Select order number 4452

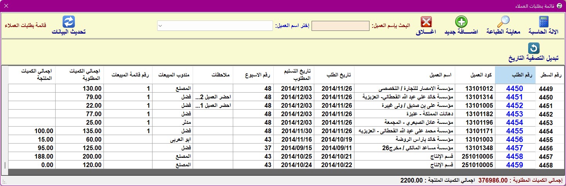515,105
